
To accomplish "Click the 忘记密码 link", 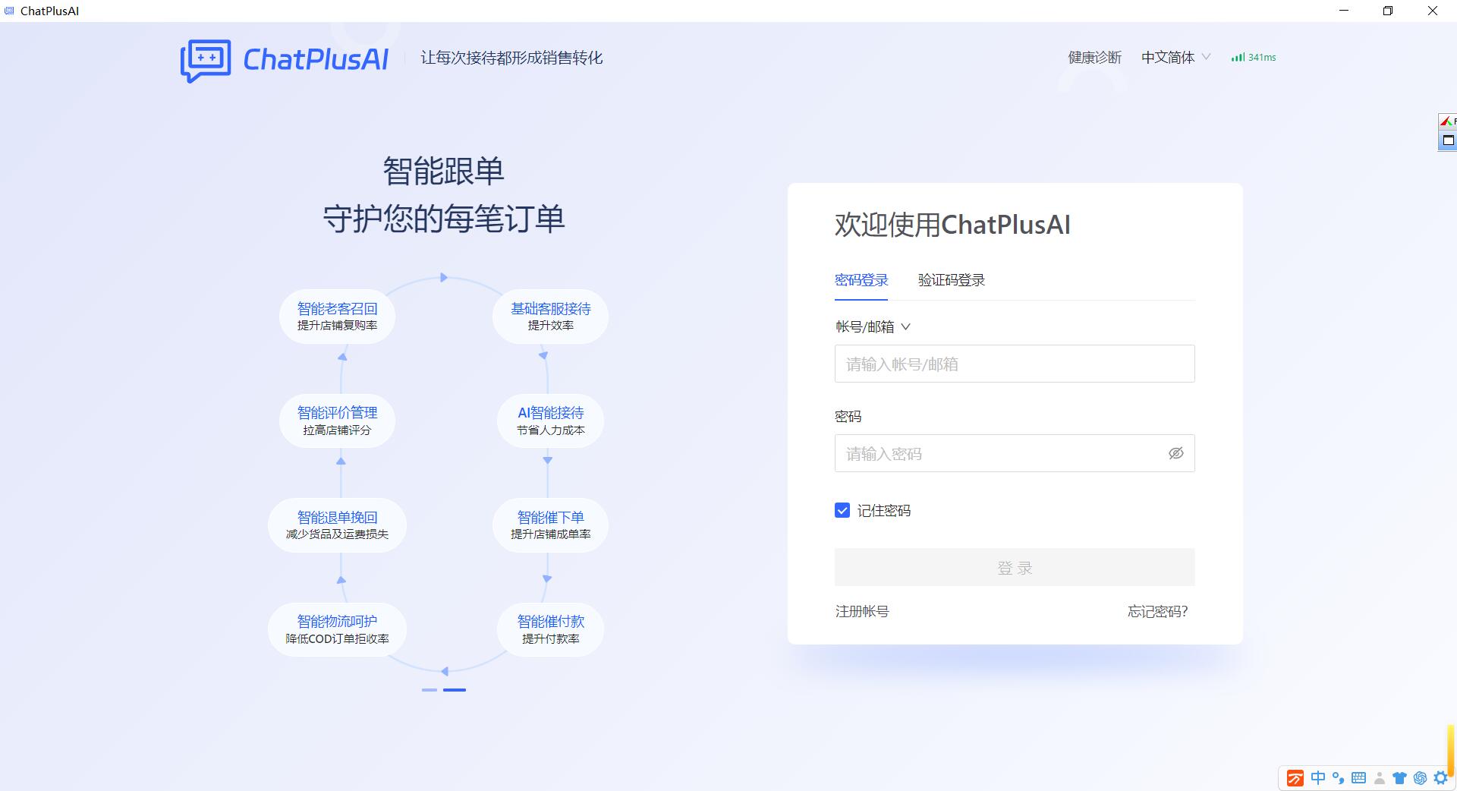I will pos(1156,612).
